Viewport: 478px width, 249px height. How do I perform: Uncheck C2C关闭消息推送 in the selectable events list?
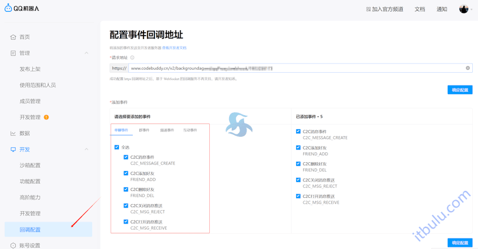click(x=125, y=205)
